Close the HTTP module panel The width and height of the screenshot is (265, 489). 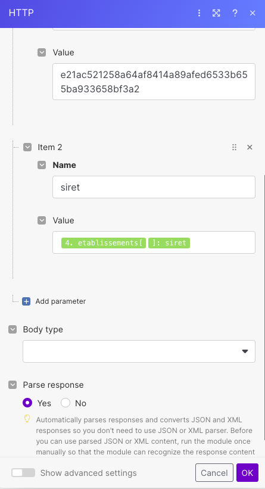pyautogui.click(x=252, y=13)
